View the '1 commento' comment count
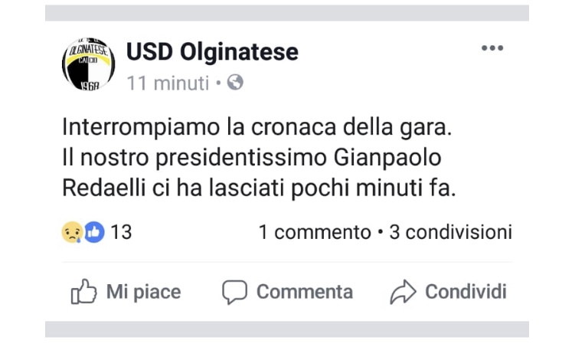 (x=314, y=232)
